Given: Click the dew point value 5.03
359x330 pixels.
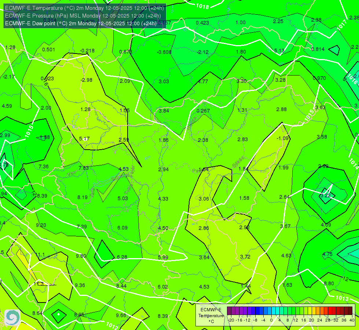Looking at the screenshot, I should pyautogui.click(x=123, y=198).
